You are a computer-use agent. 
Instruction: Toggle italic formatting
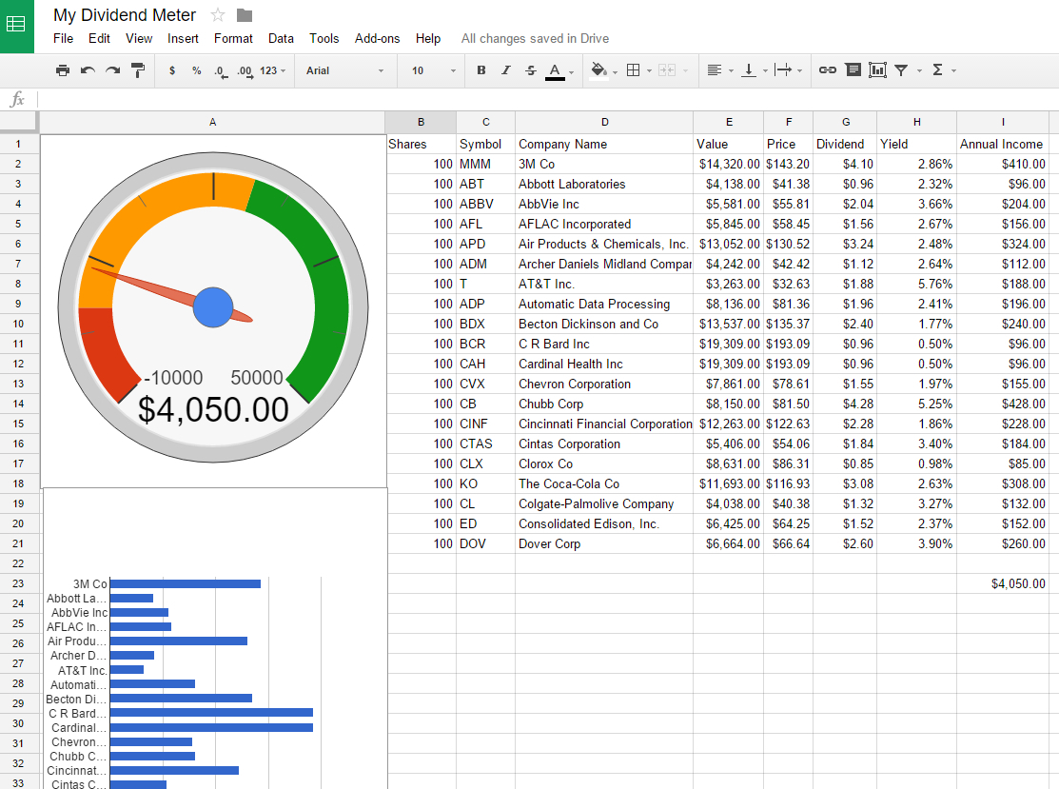coord(505,69)
